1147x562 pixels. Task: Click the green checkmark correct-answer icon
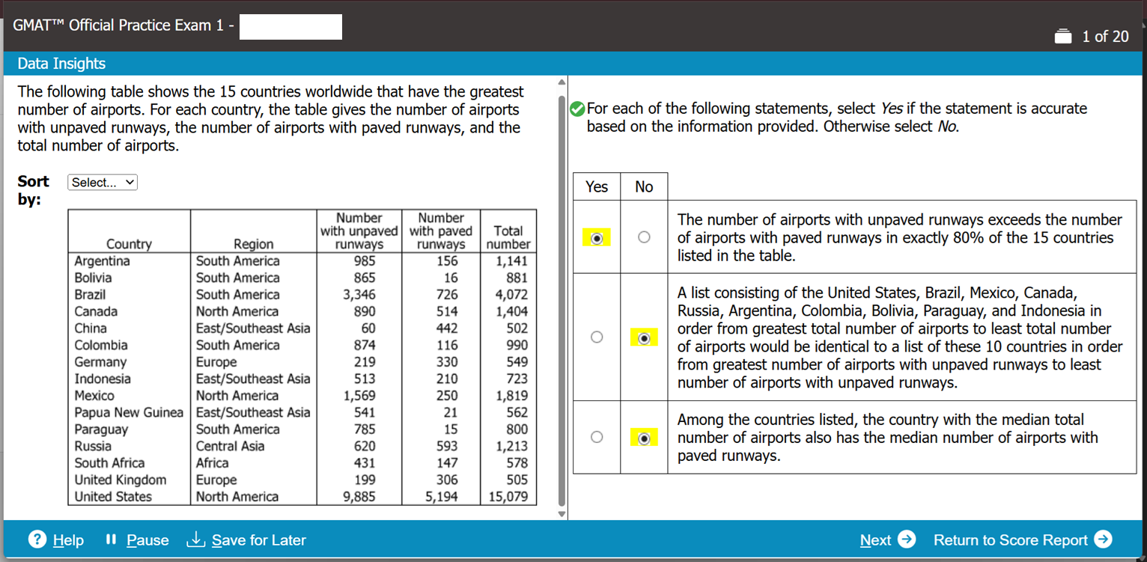tap(577, 109)
